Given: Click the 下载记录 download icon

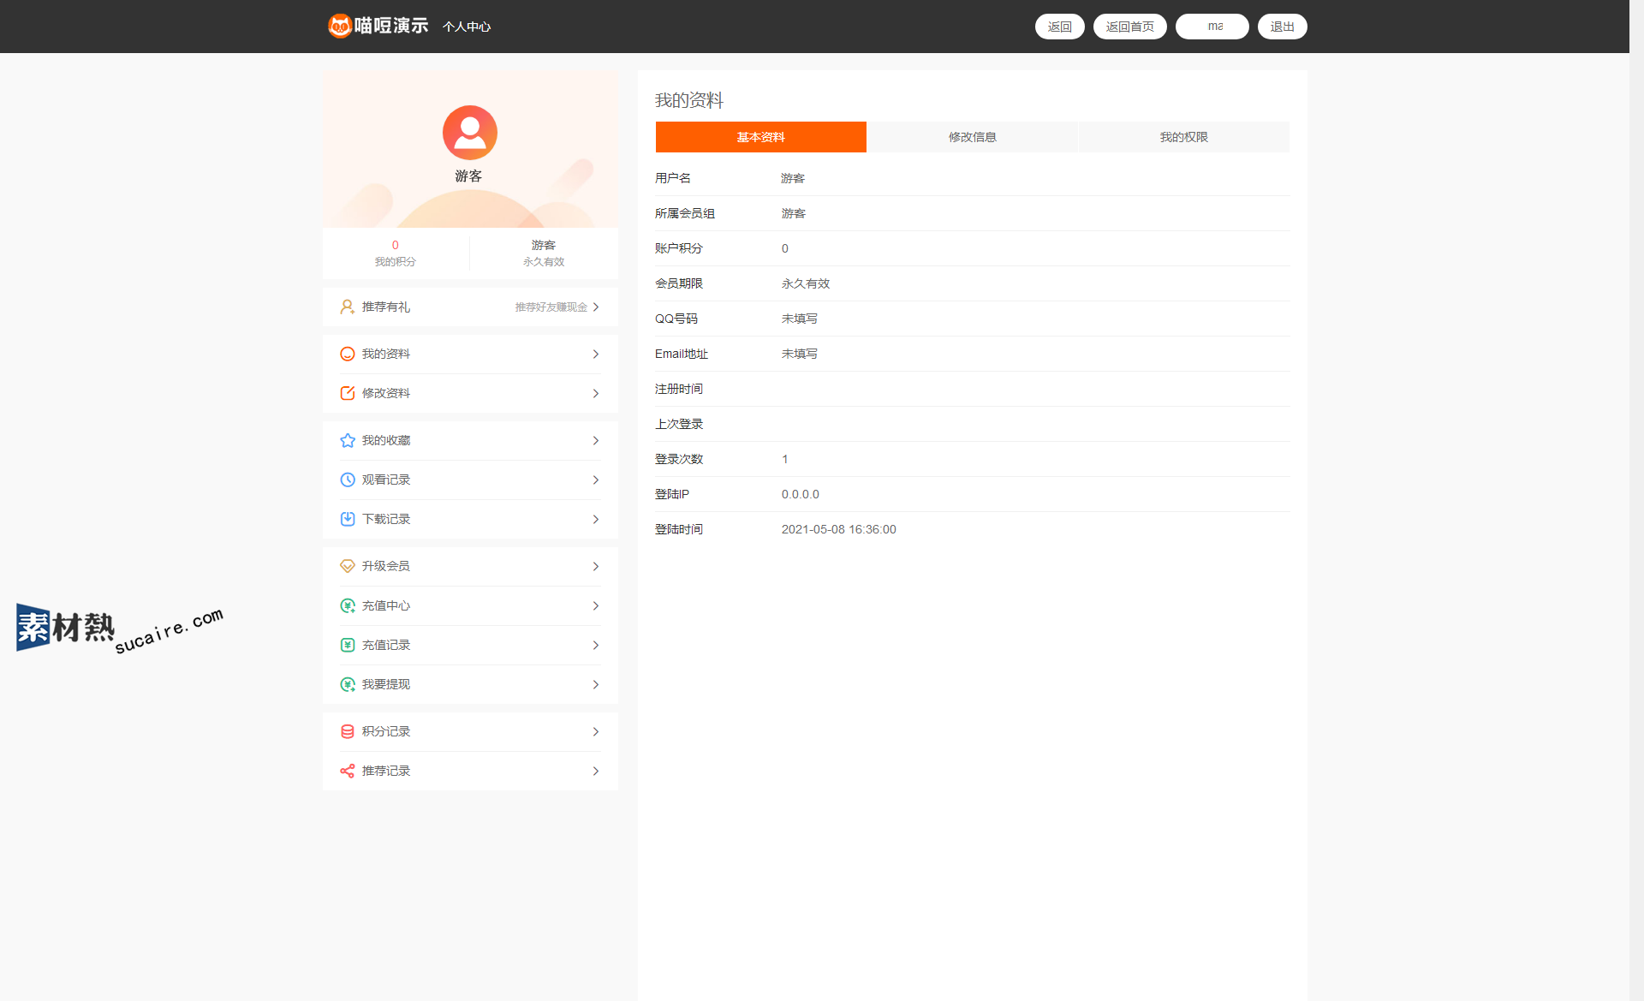Looking at the screenshot, I should pos(347,519).
